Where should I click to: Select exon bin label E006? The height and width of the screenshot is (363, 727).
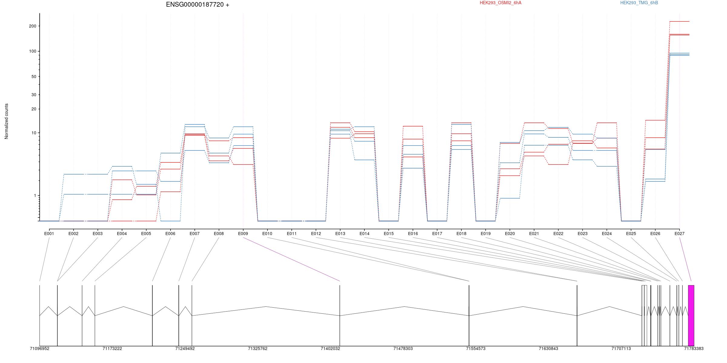point(170,234)
